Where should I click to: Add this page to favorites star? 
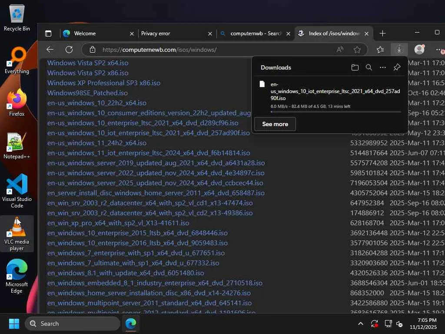click(357, 50)
